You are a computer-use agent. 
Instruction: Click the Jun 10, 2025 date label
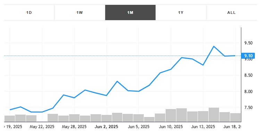(171, 127)
